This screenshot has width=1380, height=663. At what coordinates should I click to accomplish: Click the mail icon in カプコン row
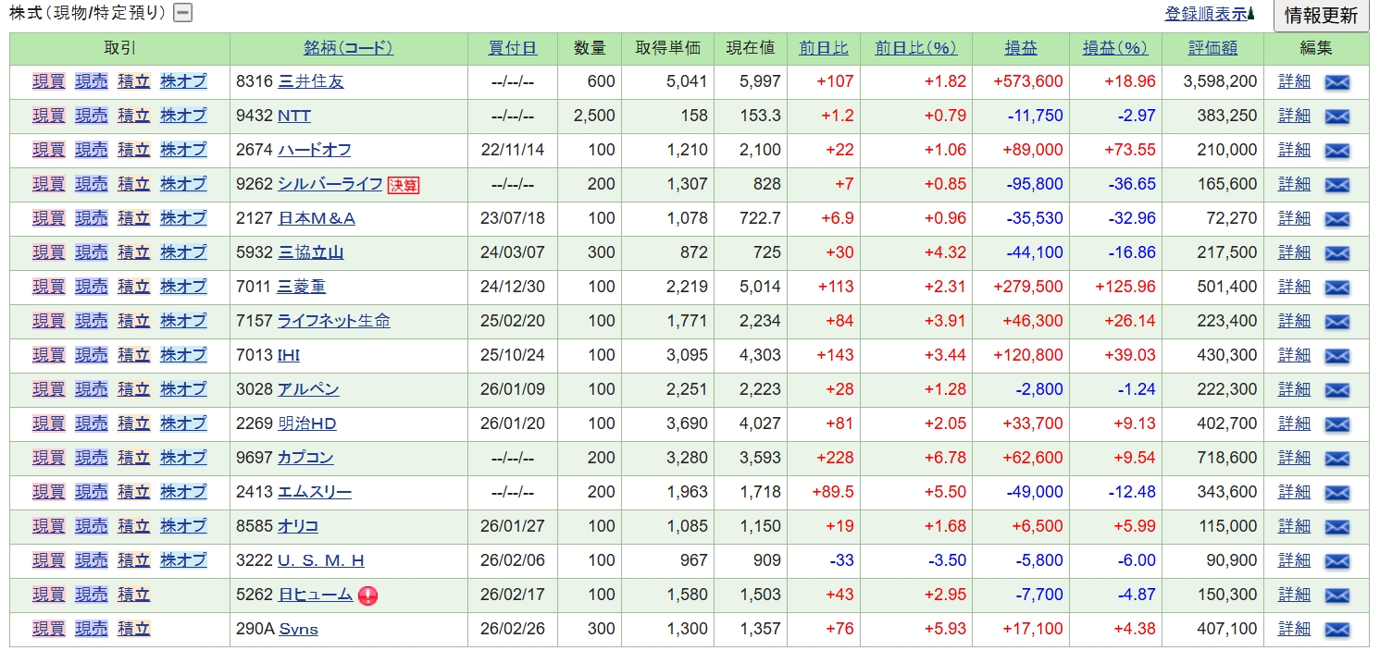(1336, 459)
